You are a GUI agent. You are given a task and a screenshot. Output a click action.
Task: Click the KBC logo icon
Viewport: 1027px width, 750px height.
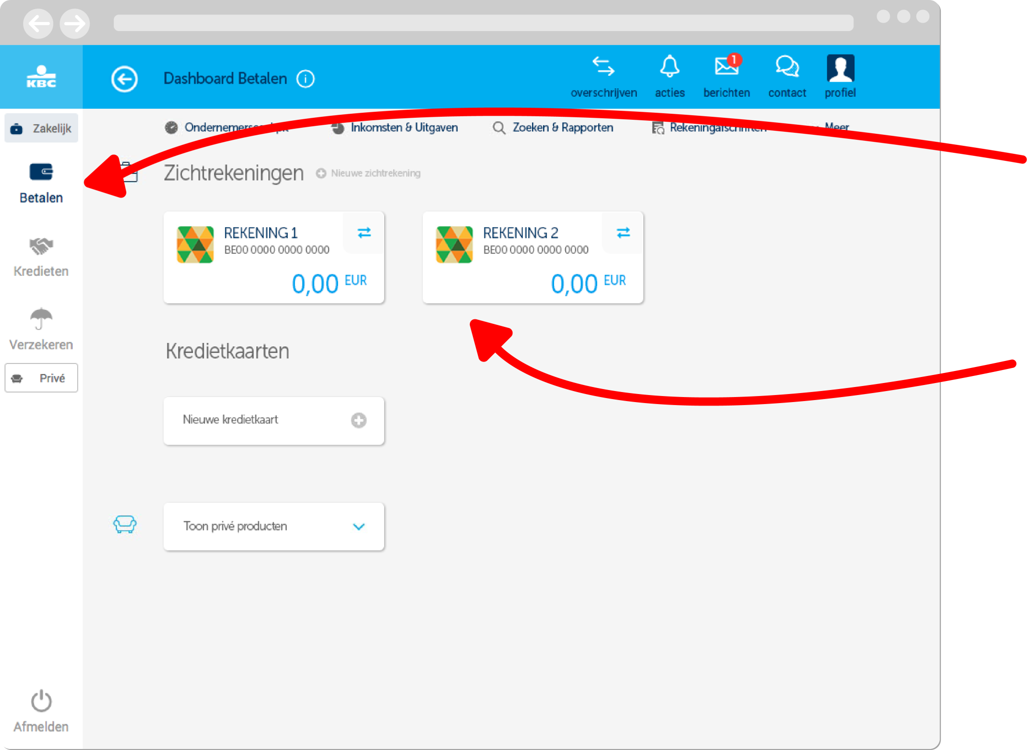41,77
